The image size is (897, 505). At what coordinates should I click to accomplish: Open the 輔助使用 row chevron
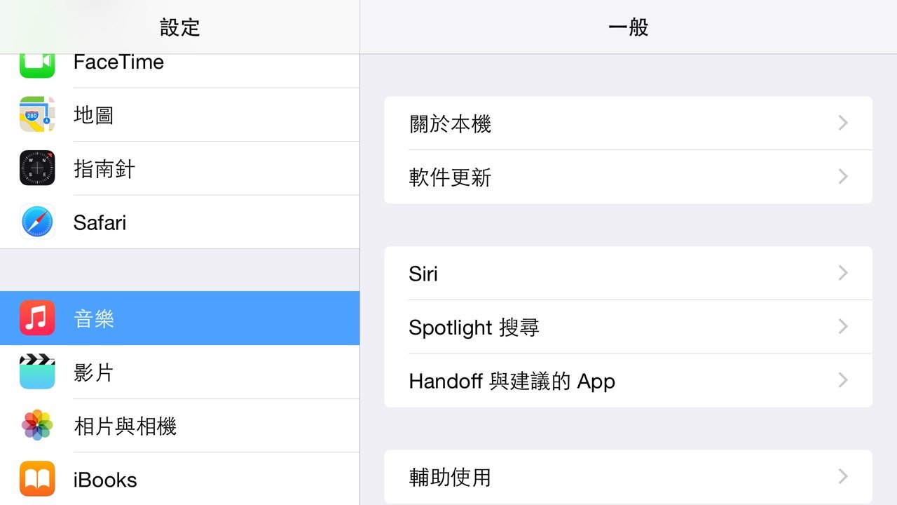pyautogui.click(x=843, y=477)
